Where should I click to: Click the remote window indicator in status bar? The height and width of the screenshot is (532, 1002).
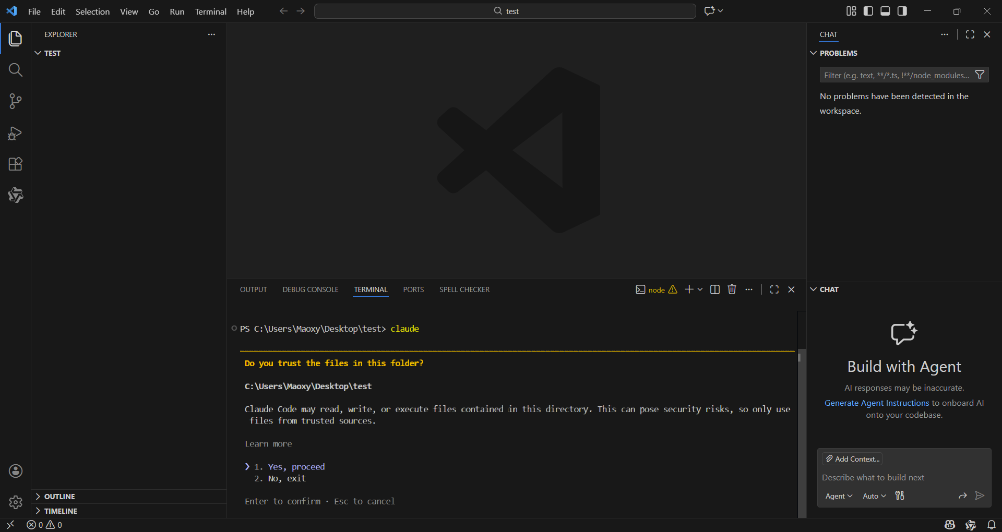tap(10, 525)
